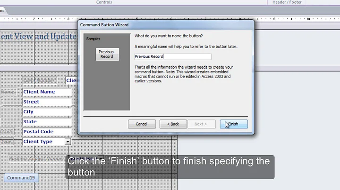Click the Command Button Wizard title bar

pyautogui.click(x=166, y=25)
